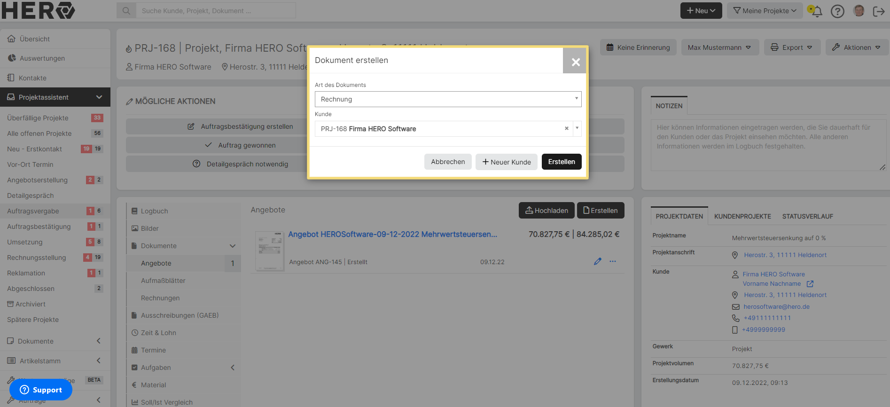Click the search input field
890x407 pixels.
216,10
